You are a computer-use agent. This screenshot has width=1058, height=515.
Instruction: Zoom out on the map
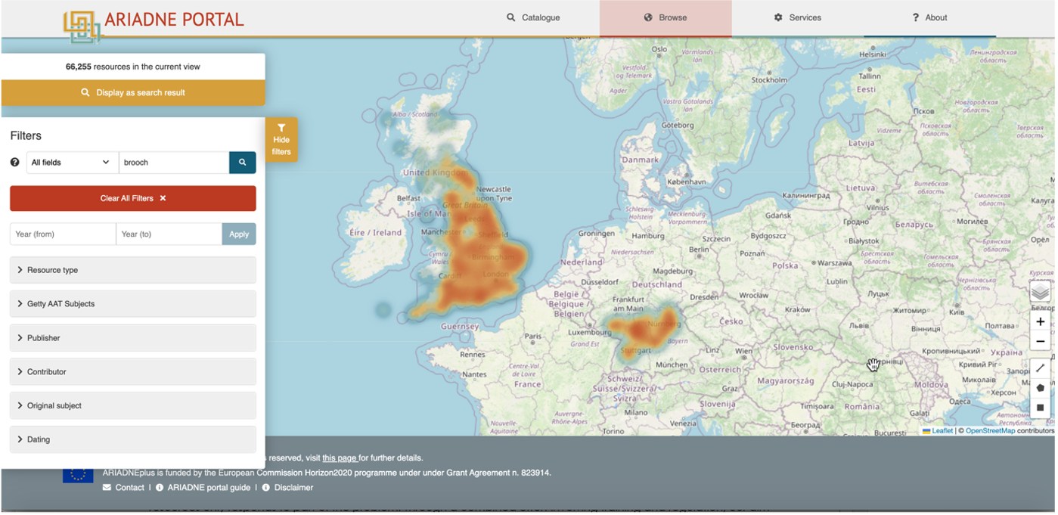tap(1040, 342)
